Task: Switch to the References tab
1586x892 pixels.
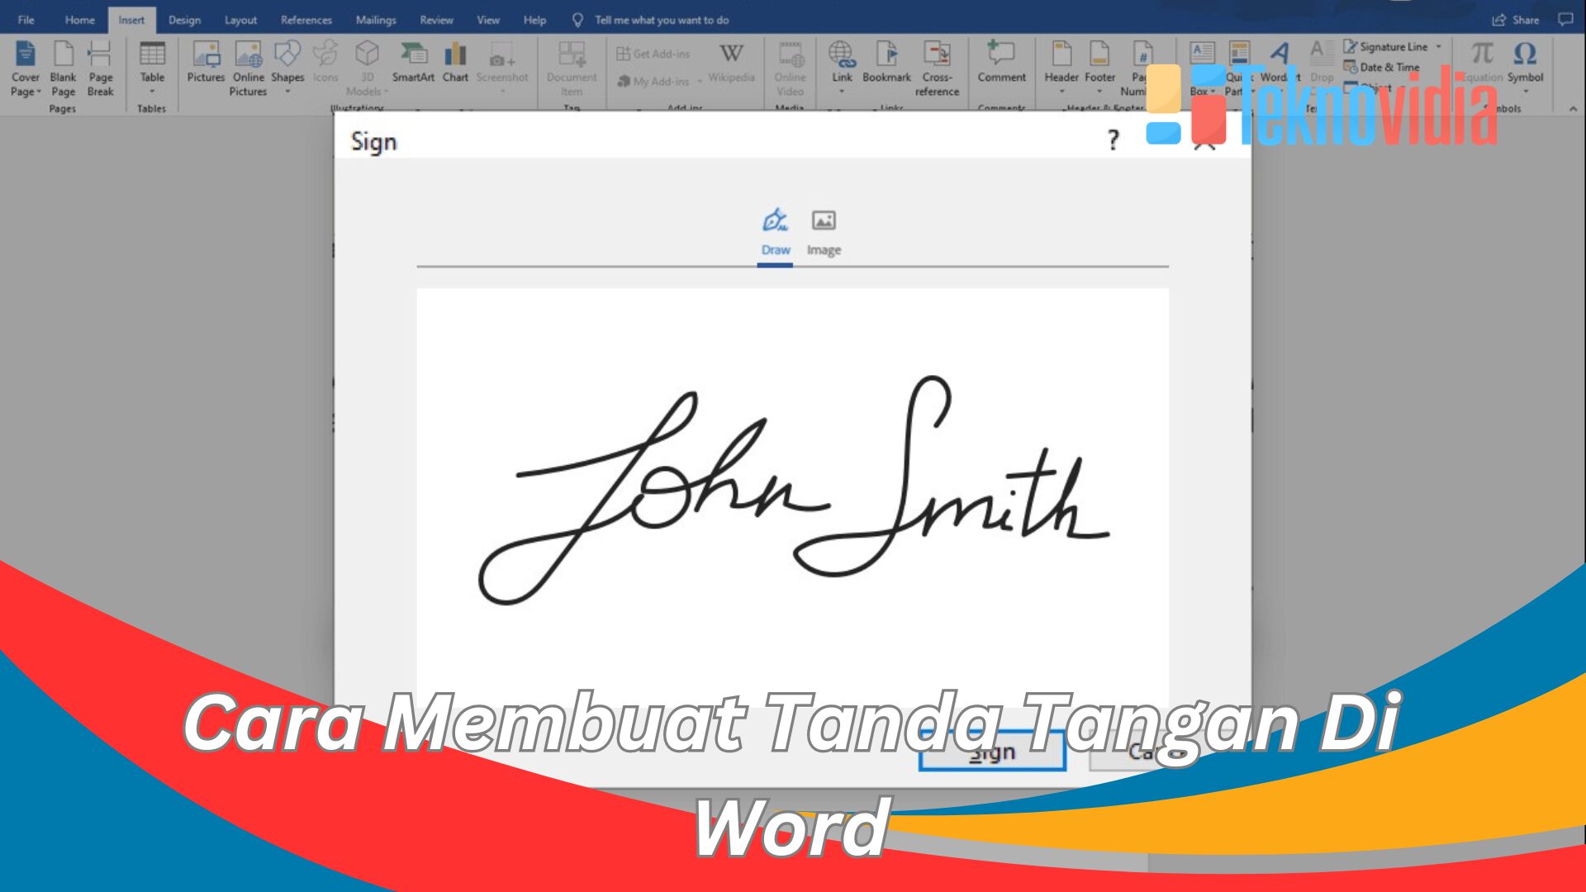Action: [x=306, y=20]
